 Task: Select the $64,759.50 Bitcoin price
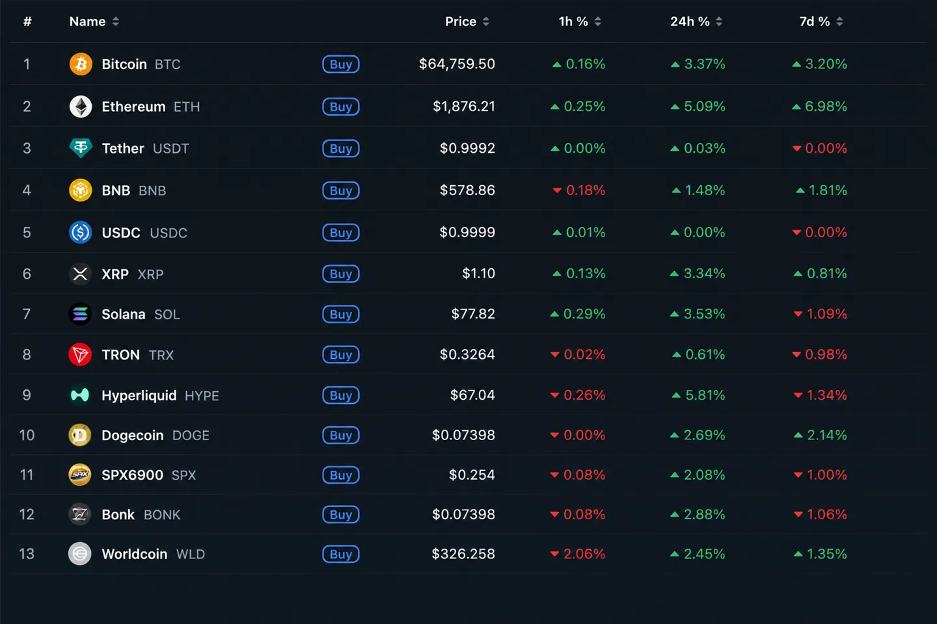tap(457, 64)
